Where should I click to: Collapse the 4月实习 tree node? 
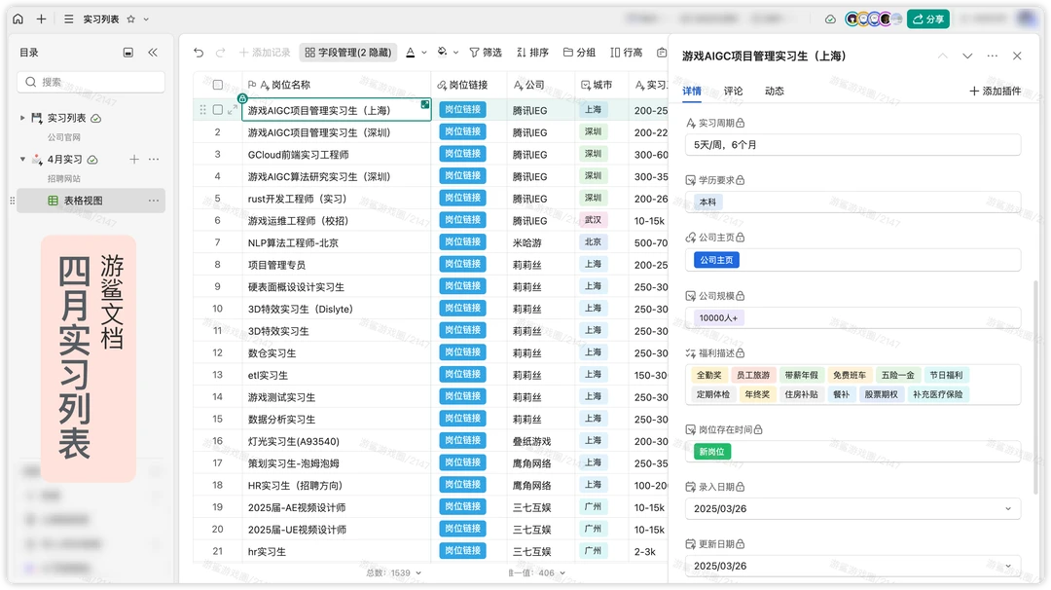[x=23, y=159]
